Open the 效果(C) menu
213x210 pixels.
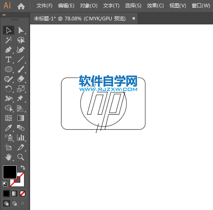tap(155, 6)
